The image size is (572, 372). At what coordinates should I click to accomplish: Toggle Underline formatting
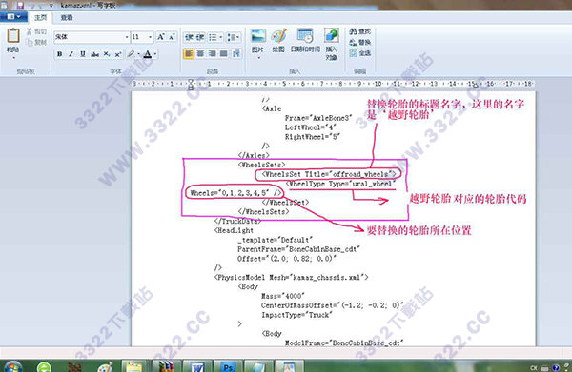tap(83, 54)
